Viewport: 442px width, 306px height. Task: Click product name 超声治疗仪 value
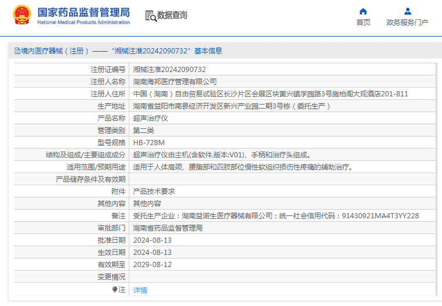[150, 118]
